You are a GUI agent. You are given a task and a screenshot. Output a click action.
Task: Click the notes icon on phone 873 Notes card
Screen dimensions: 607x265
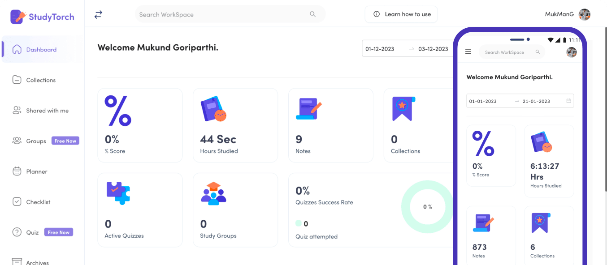click(483, 223)
